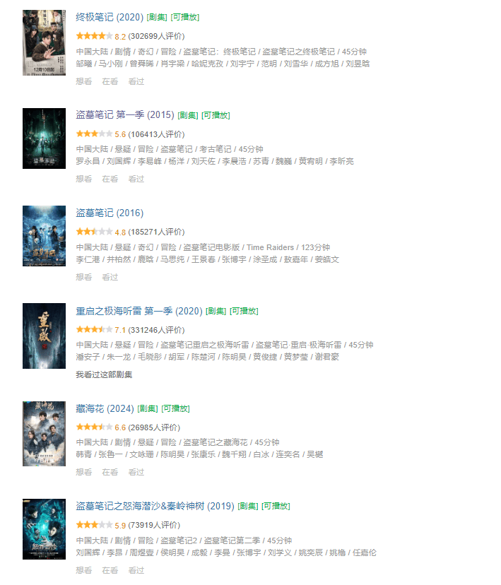
Task: Click the 盗墓笔记 第一季 poster image
Action: point(44,138)
